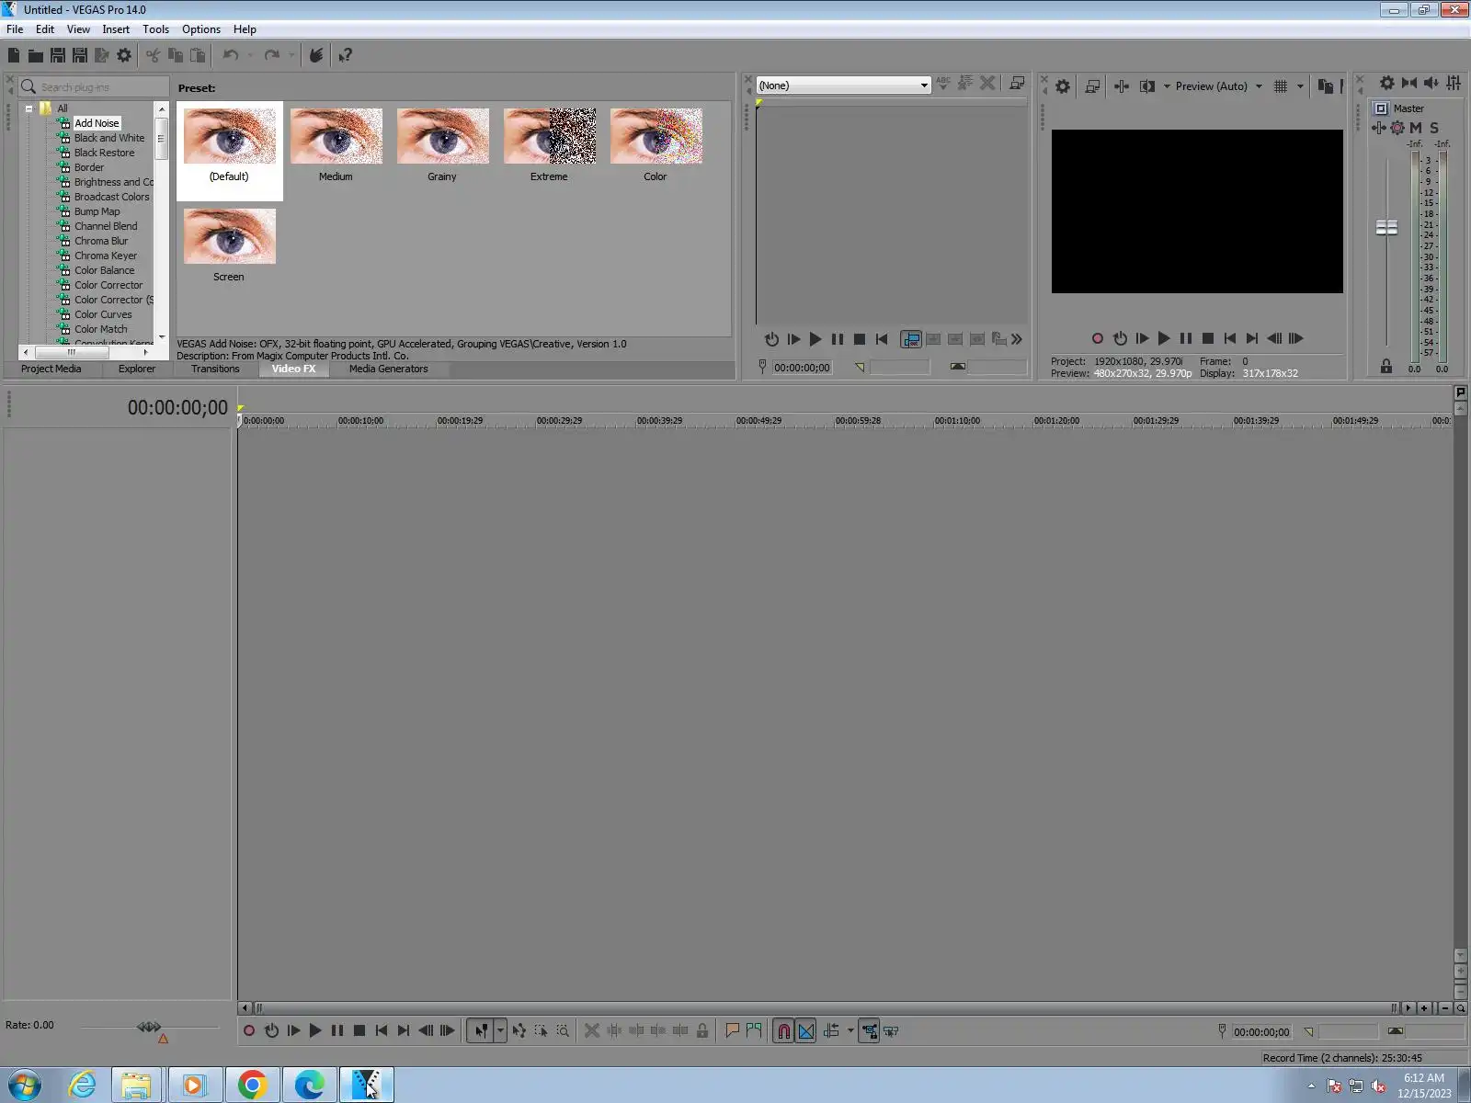Select the Zoom Edit tool magnifier
The height and width of the screenshot is (1103, 1471).
click(x=563, y=1031)
